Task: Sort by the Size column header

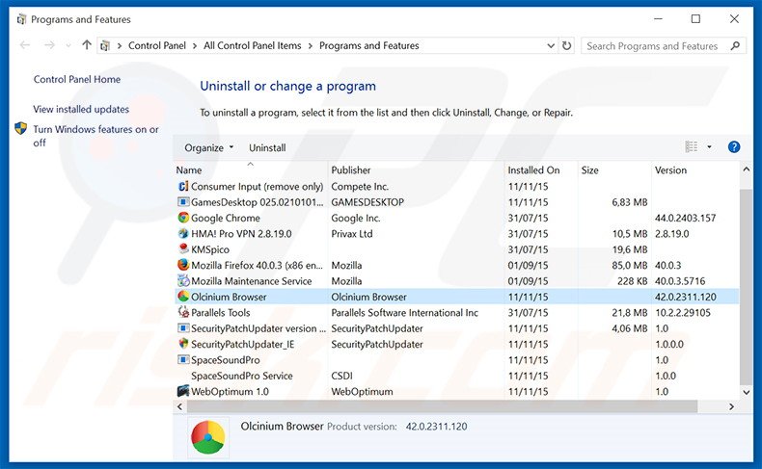Action: [x=614, y=169]
